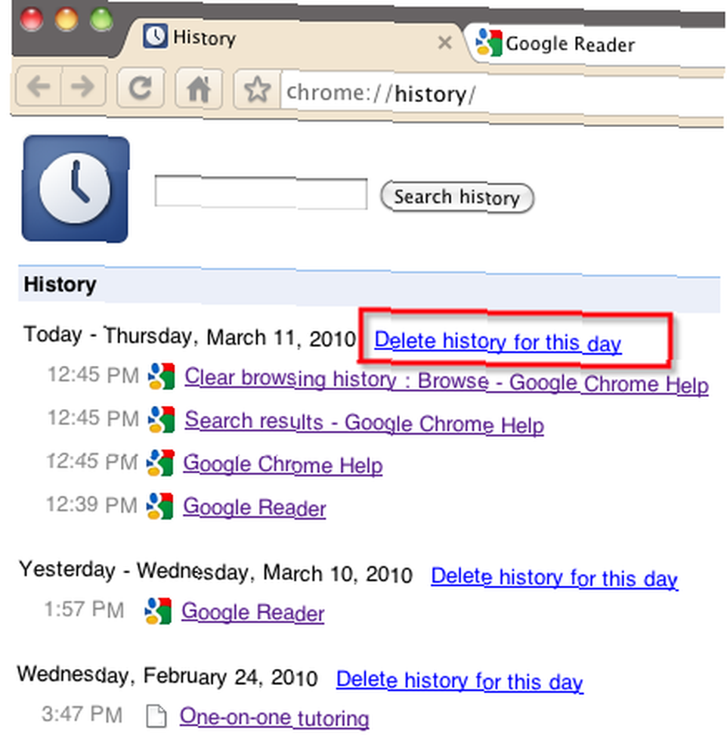This screenshot has width=727, height=756.
Task: Reload the page with the refresh icon
Action: click(141, 88)
